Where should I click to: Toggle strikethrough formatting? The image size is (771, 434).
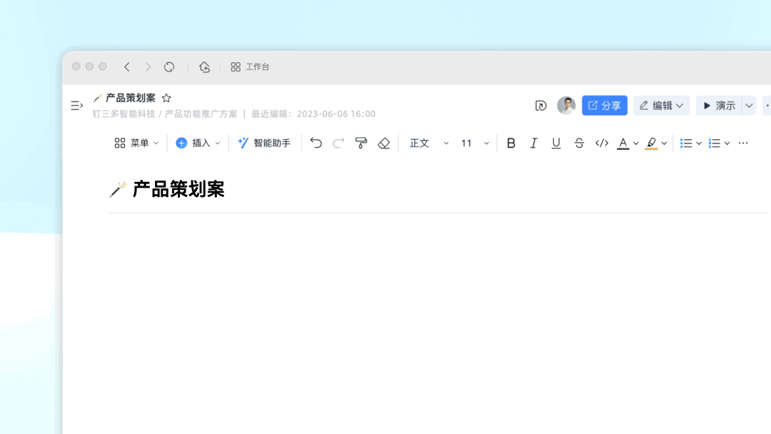click(579, 143)
